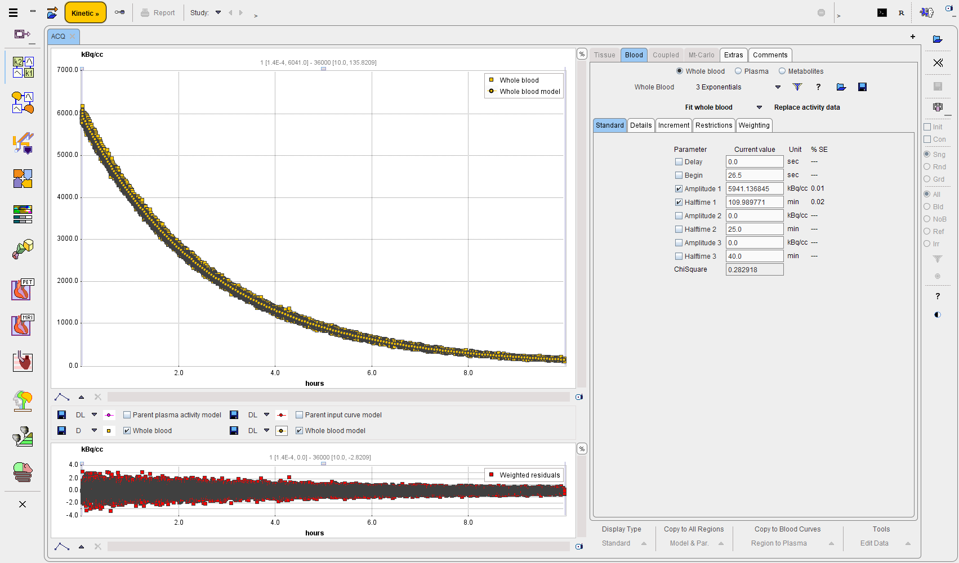Open the MRI cardiac tool icon
The height and width of the screenshot is (563, 959).
(23, 325)
